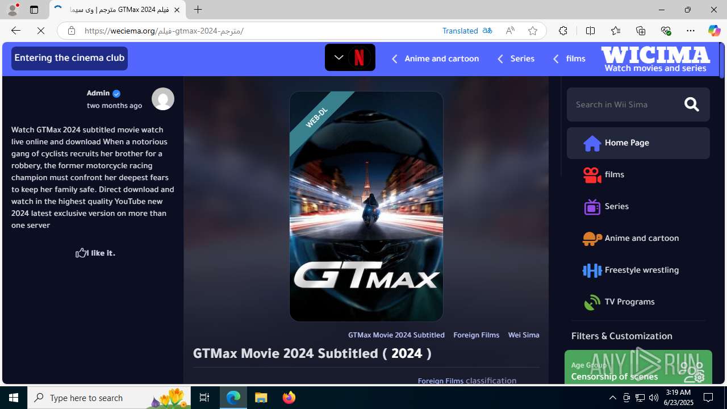Open Task View on taskbar

(204, 398)
